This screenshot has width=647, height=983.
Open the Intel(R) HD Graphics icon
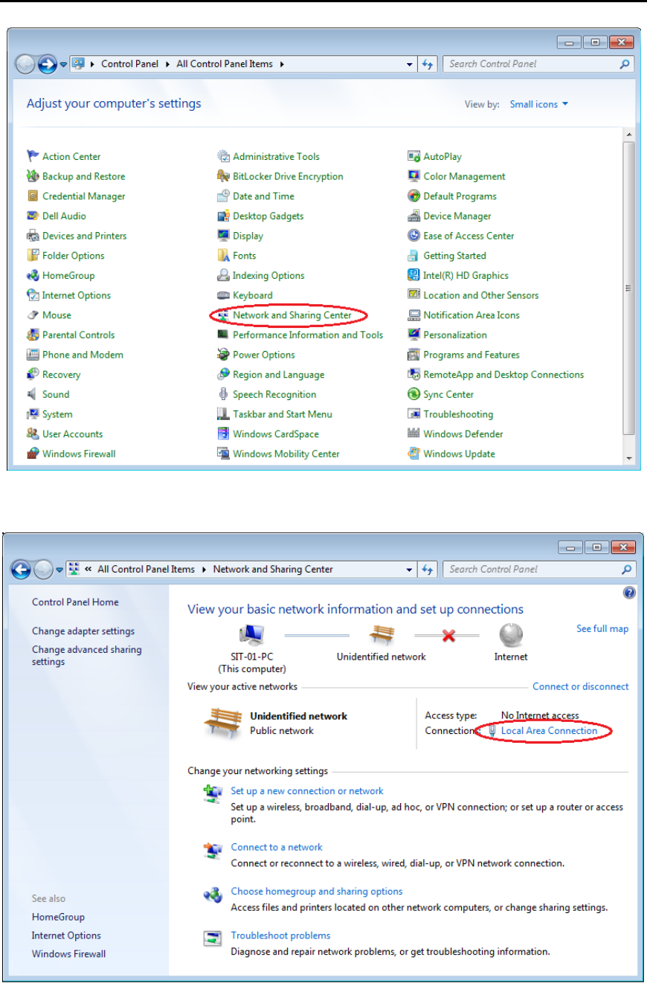[x=414, y=275]
